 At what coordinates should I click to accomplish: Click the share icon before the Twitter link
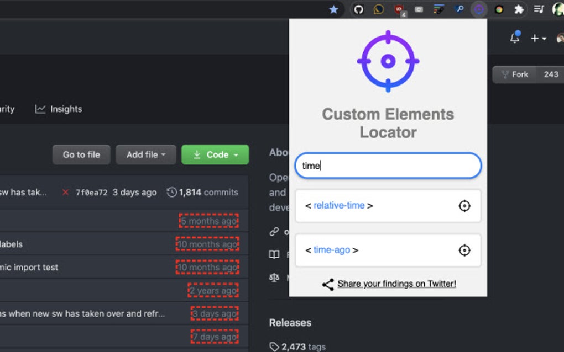point(327,285)
